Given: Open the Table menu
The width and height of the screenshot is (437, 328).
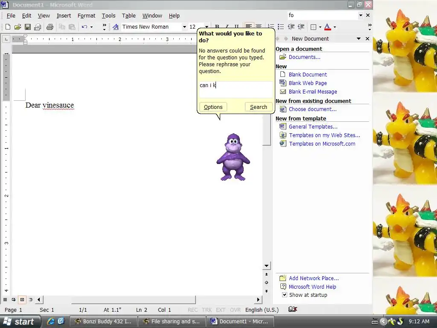Looking at the screenshot, I should point(129,16).
